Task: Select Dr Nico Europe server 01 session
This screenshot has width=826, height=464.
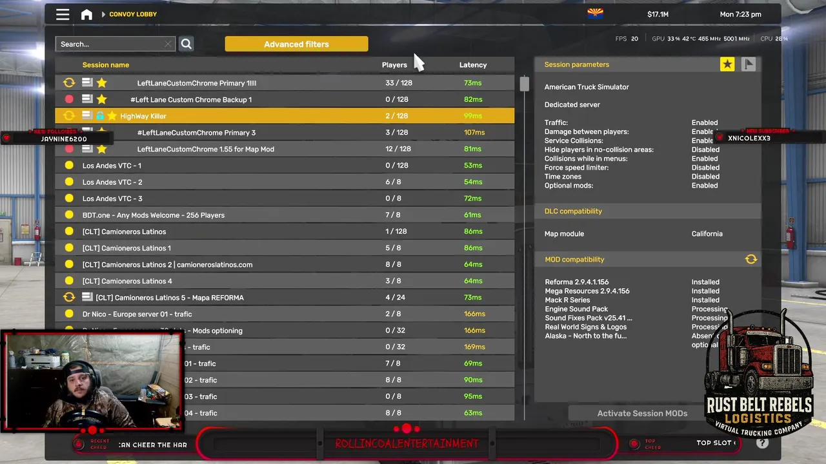Action: pyautogui.click(x=285, y=314)
